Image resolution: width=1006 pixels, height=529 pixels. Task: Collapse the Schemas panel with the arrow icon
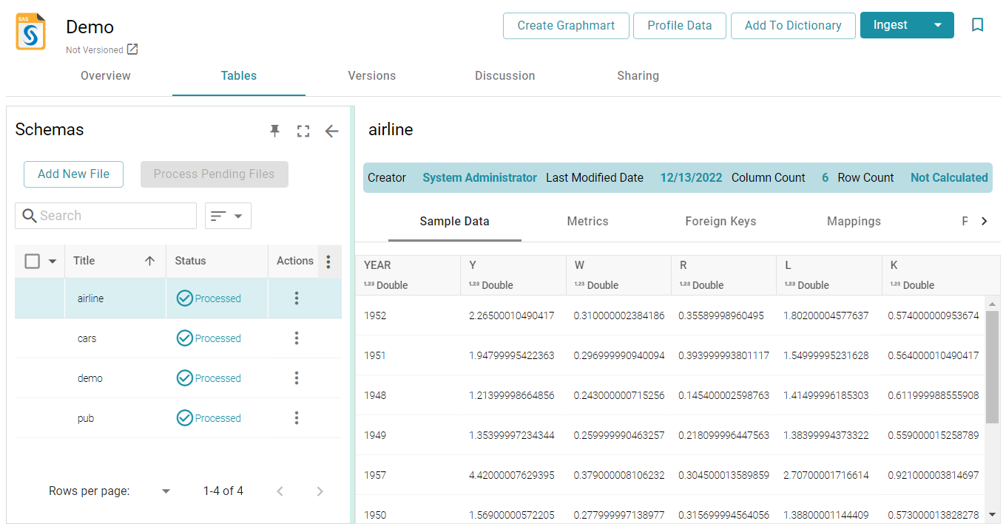click(331, 131)
